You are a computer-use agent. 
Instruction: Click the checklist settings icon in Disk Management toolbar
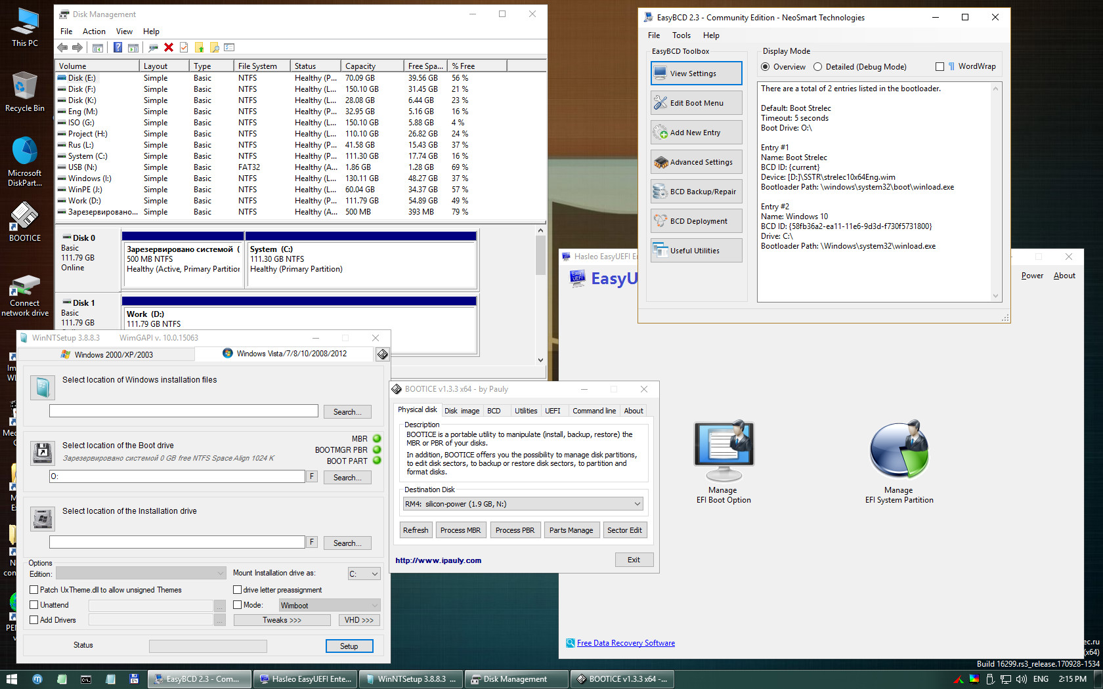coord(229,47)
